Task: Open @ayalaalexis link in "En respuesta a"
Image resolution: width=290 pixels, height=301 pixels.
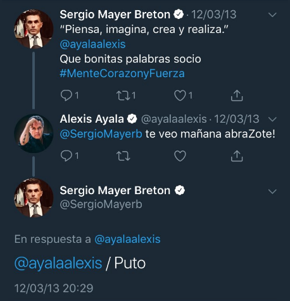Action: (127, 239)
